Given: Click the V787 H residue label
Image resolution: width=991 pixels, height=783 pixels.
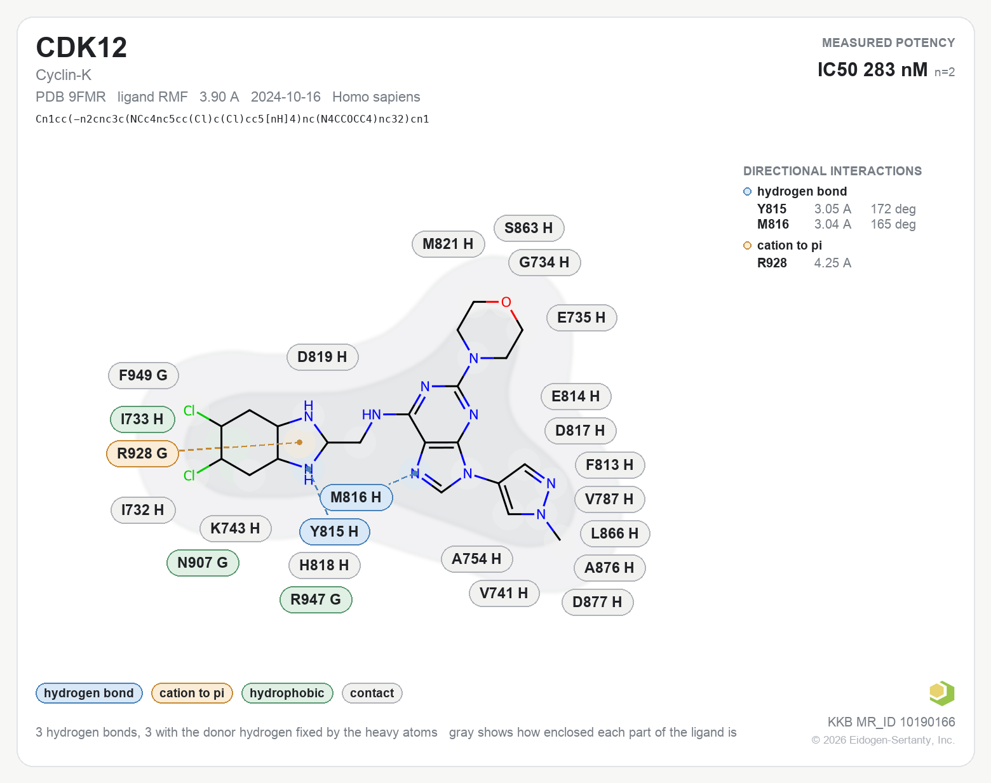Looking at the screenshot, I should (609, 499).
